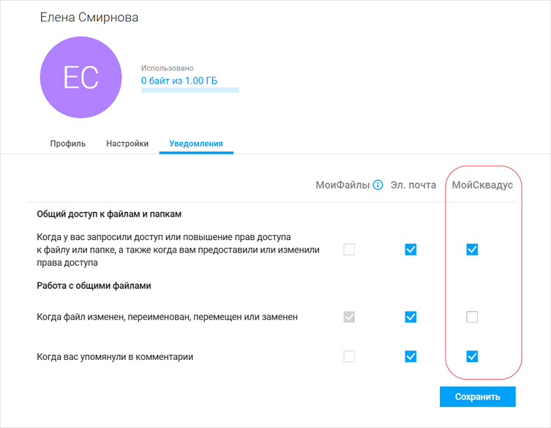Switch to the Профиль tab
The height and width of the screenshot is (428, 551).
click(68, 143)
